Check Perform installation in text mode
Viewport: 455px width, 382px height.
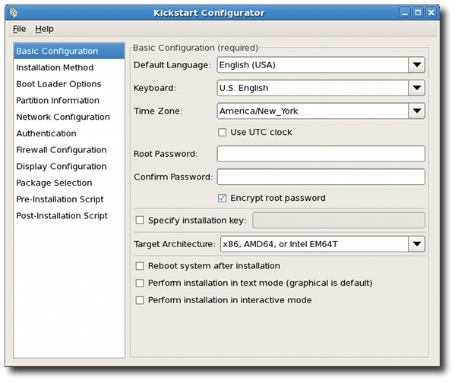click(x=140, y=283)
